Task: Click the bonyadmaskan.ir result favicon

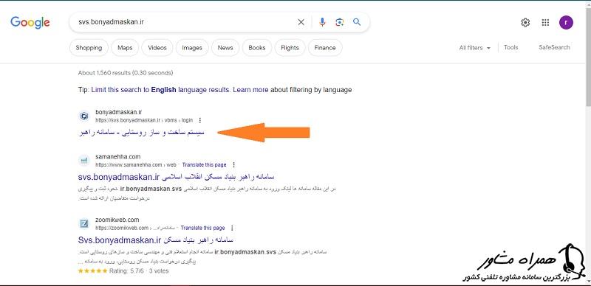Action: pyautogui.click(x=84, y=116)
